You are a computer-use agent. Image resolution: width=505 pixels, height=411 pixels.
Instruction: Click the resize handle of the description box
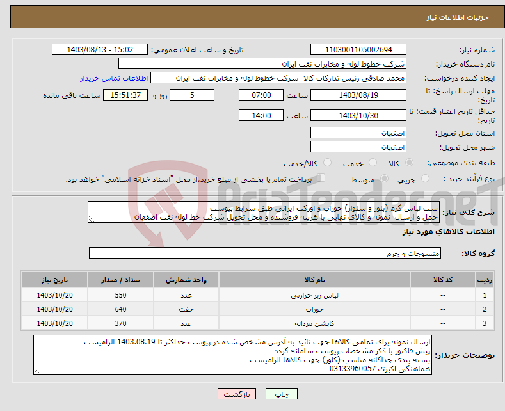[x=92, y=220]
